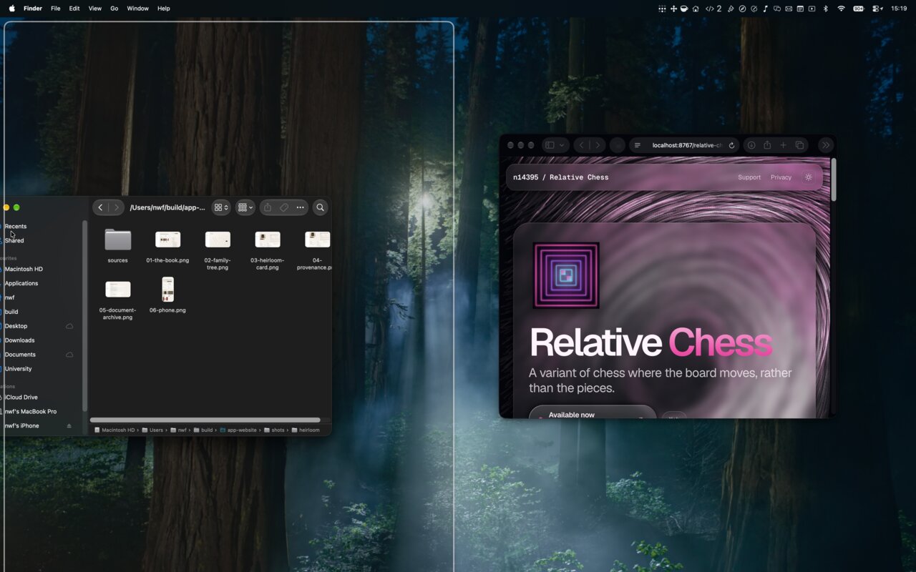Image resolution: width=916 pixels, height=572 pixels.
Task: Click shots in the Finder path bar
Action: coord(274,430)
